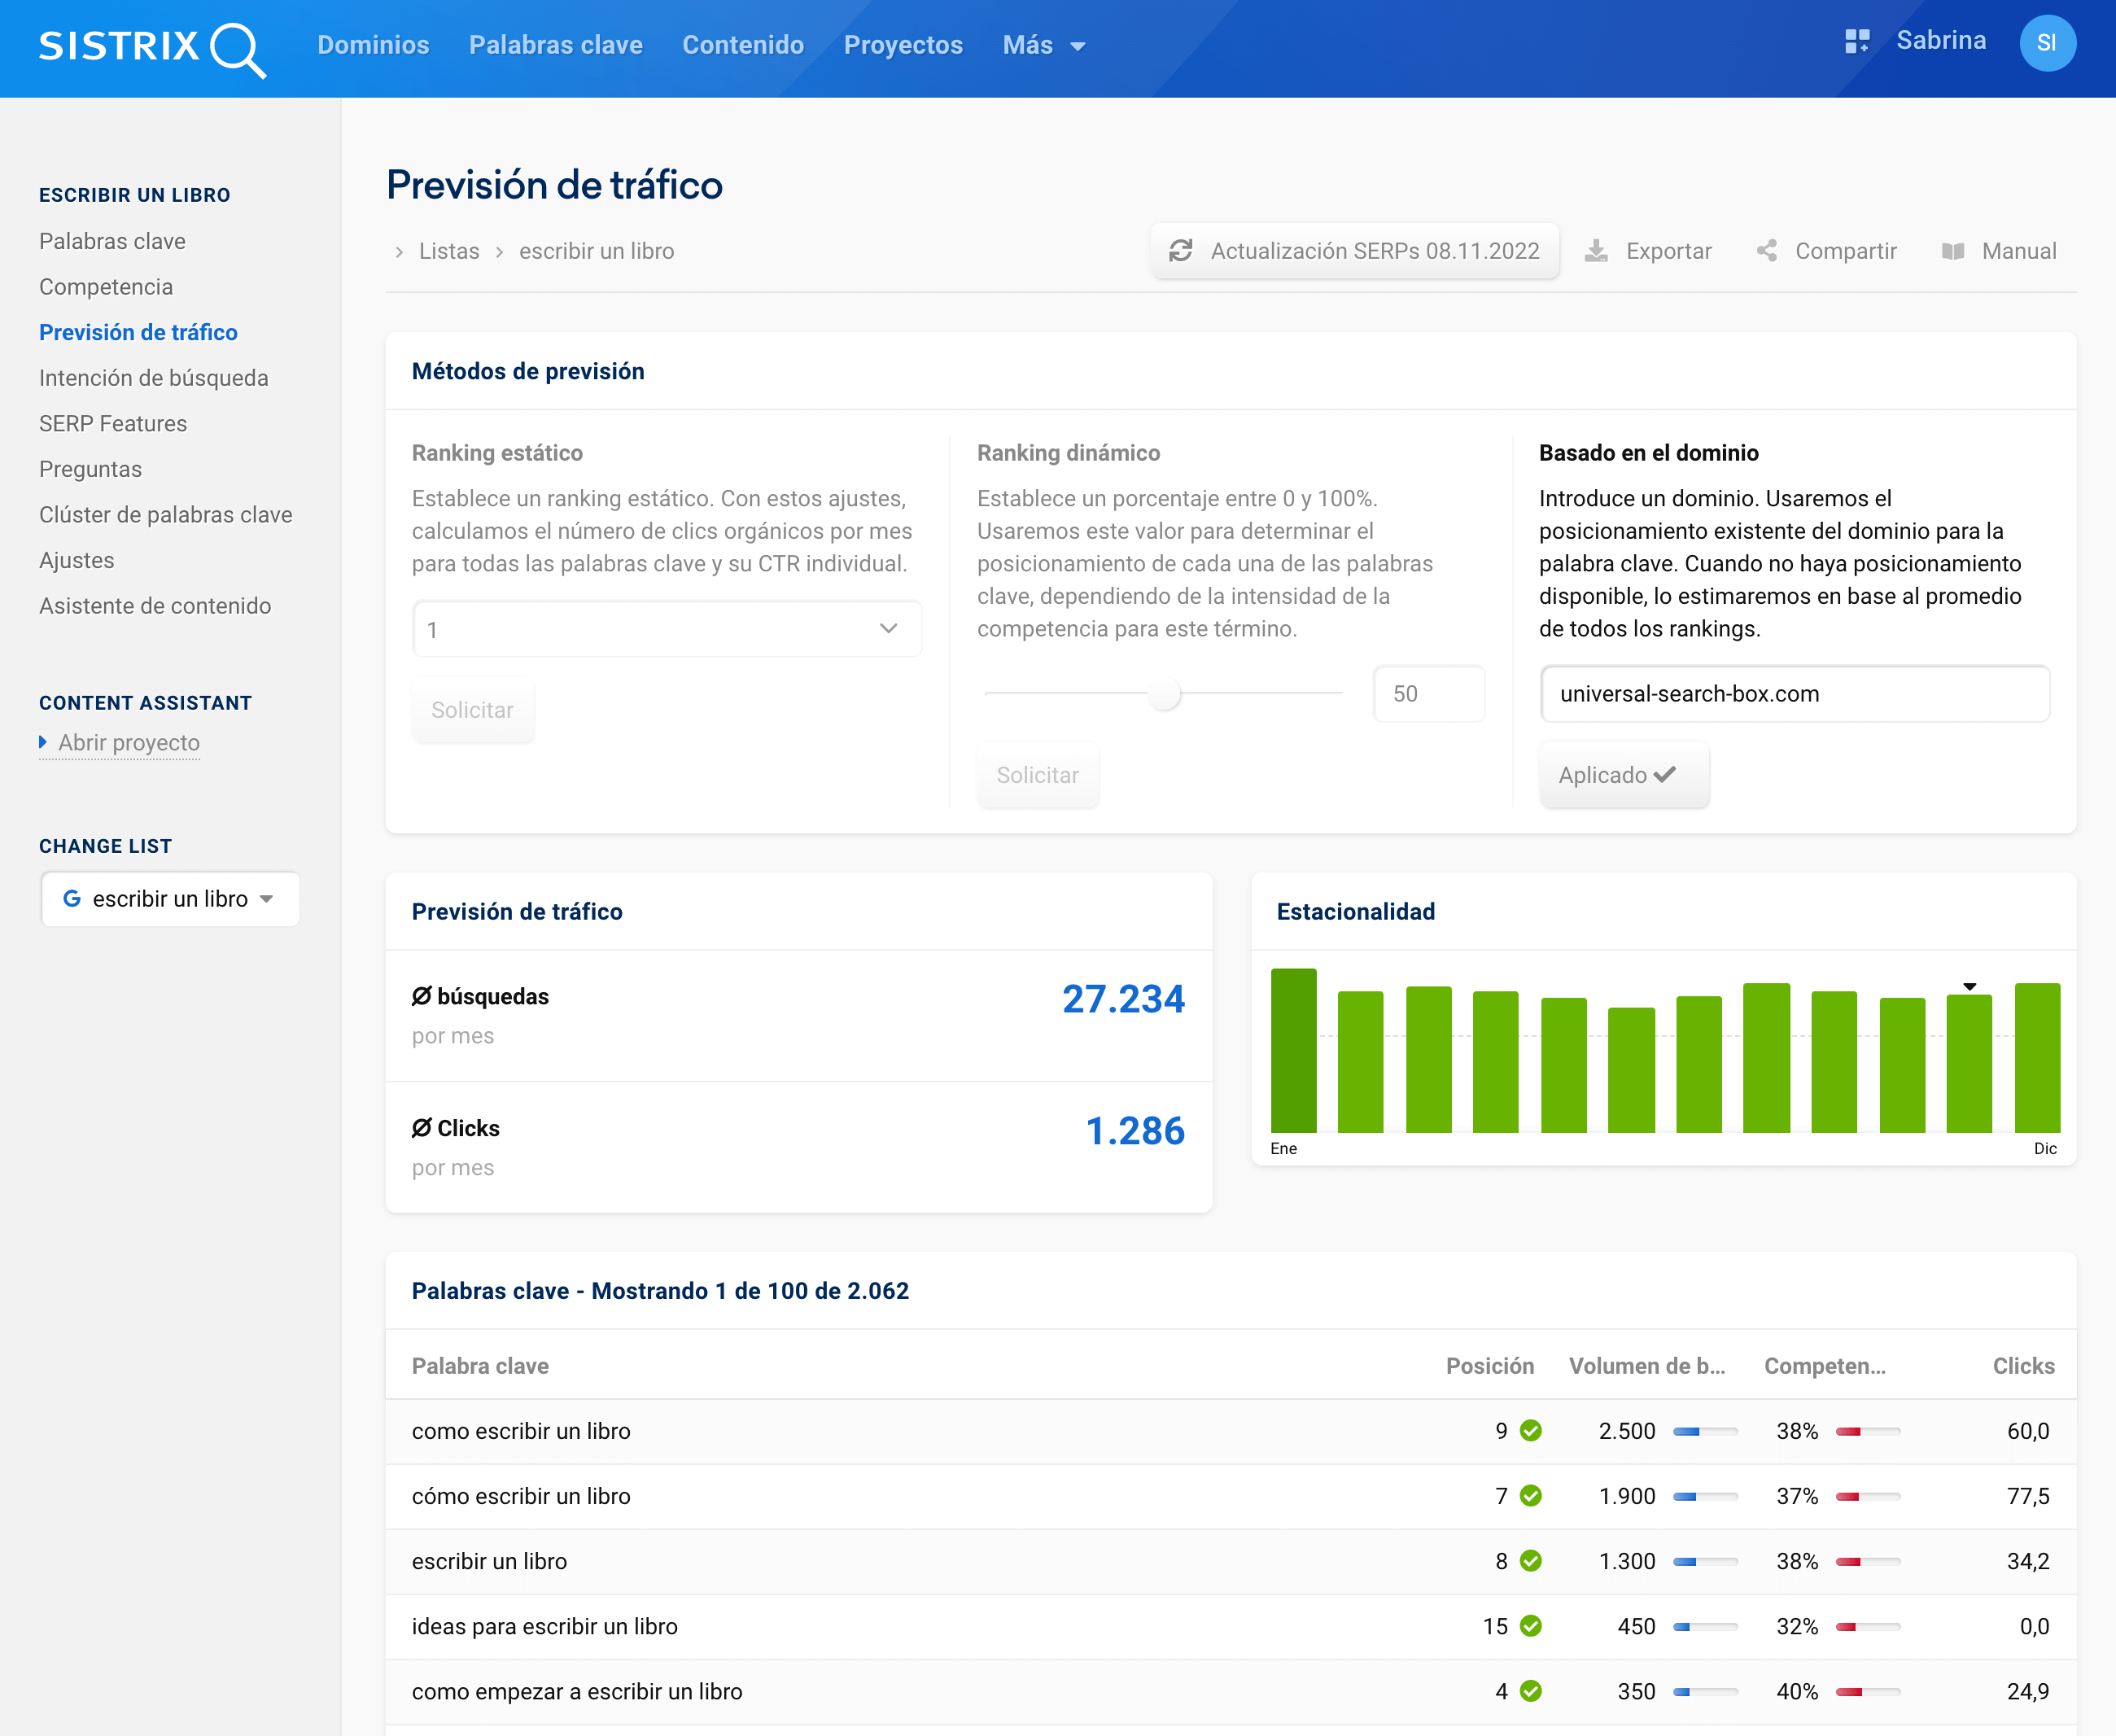
Task: Expand the Más navigation dropdown
Action: point(1043,46)
